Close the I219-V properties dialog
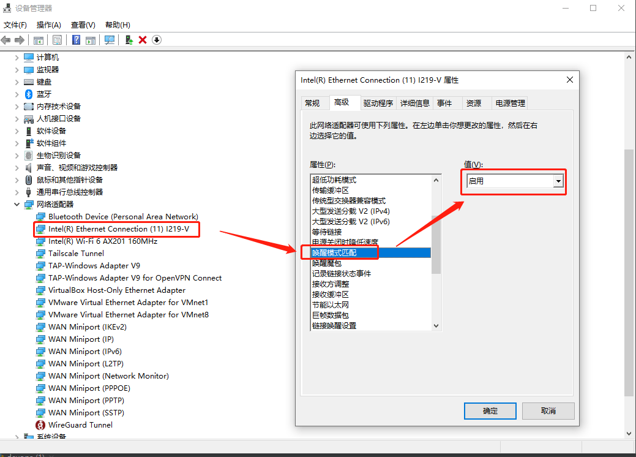The width and height of the screenshot is (636, 457). point(569,80)
